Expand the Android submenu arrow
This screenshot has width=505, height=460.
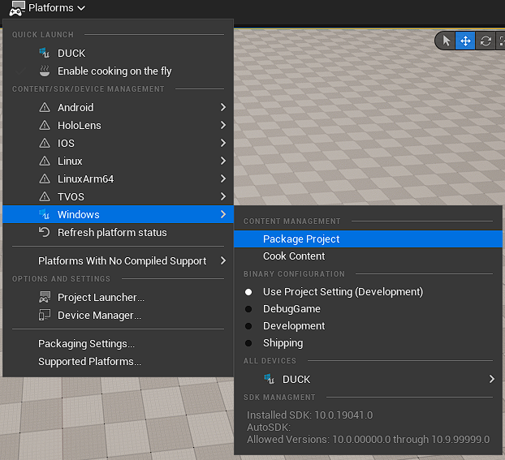(x=223, y=107)
